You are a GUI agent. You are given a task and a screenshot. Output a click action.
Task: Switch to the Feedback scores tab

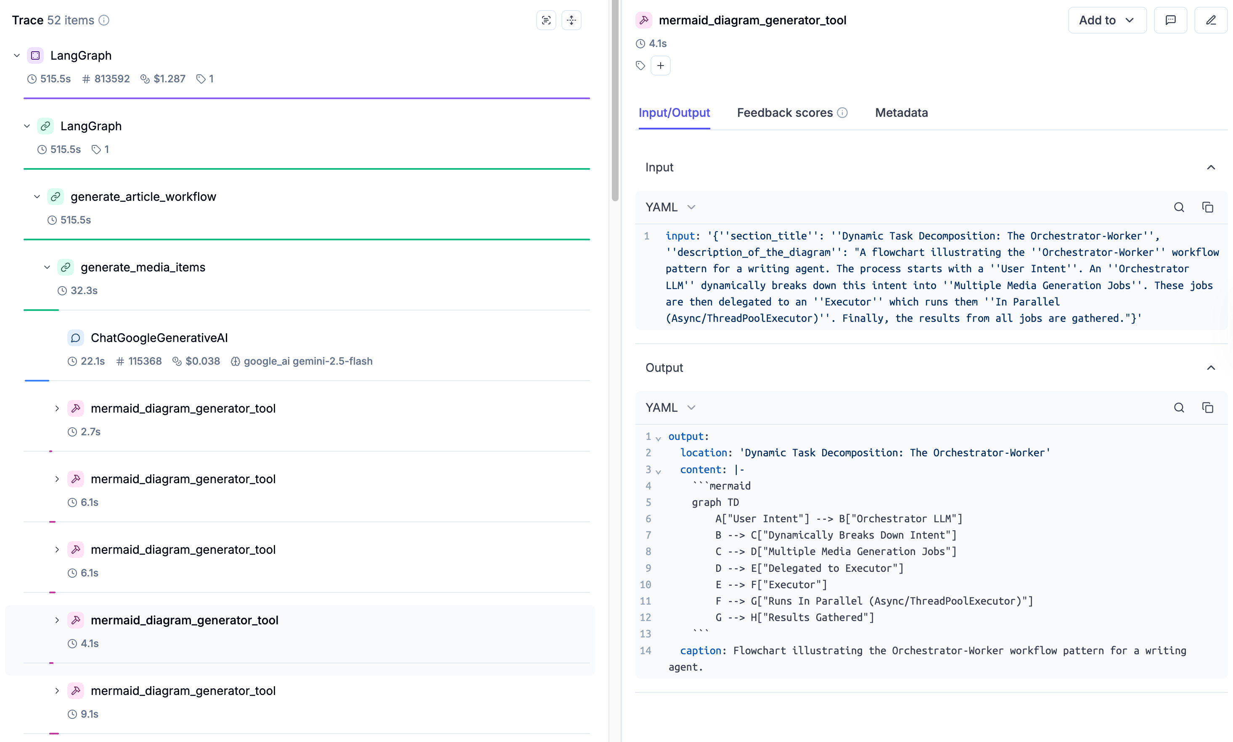click(x=785, y=113)
